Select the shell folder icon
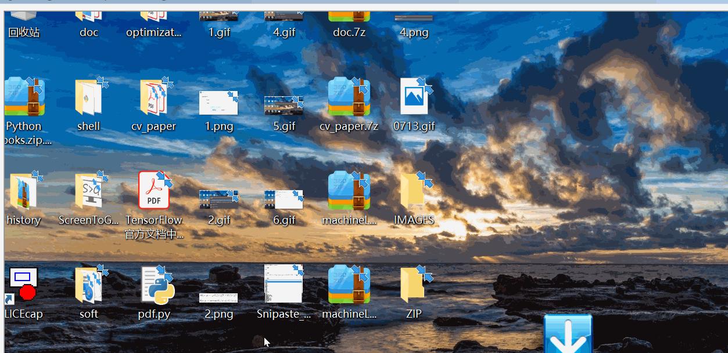728x353 pixels. pyautogui.click(x=89, y=97)
